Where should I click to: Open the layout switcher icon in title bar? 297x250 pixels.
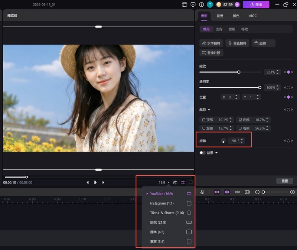[x=184, y=4]
